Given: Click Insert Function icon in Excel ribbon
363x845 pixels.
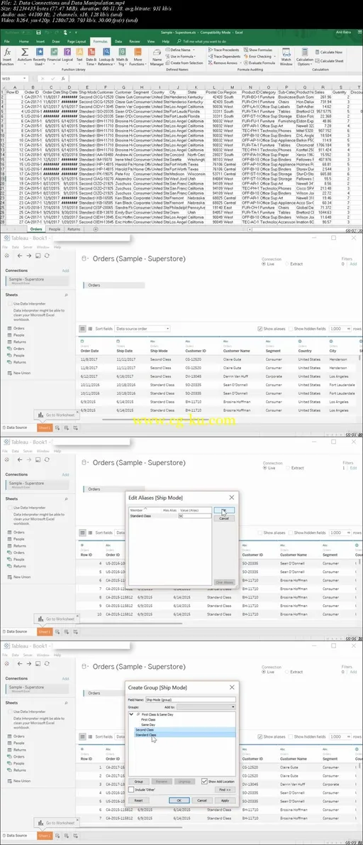Looking at the screenshot, I should coord(8,55).
